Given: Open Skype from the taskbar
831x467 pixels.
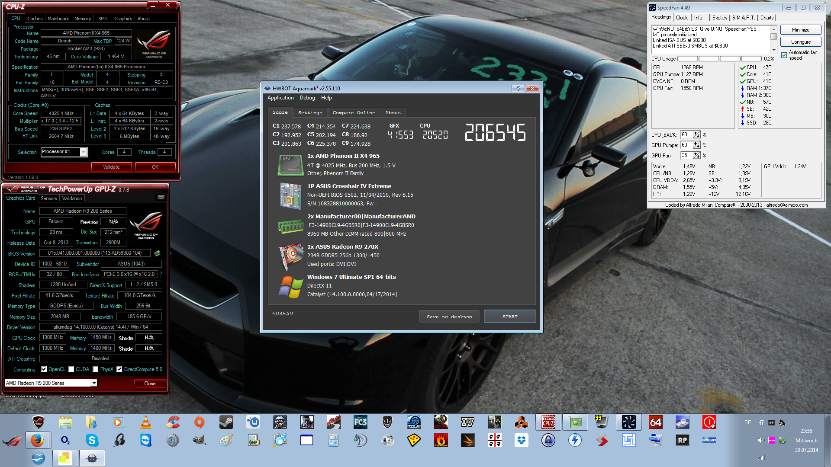Looking at the screenshot, I should [x=92, y=441].
